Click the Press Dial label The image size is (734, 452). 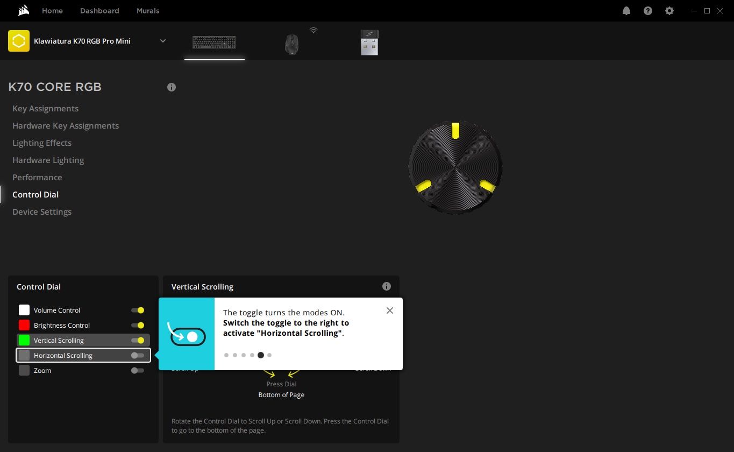(281, 384)
